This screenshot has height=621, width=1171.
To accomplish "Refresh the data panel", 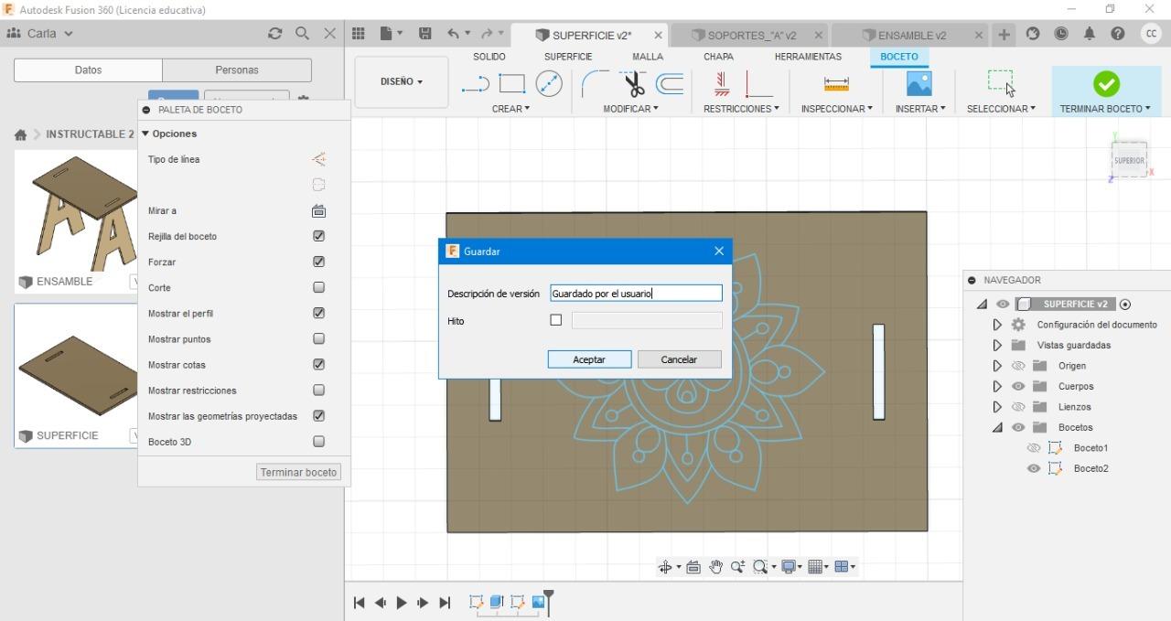I will pyautogui.click(x=274, y=33).
